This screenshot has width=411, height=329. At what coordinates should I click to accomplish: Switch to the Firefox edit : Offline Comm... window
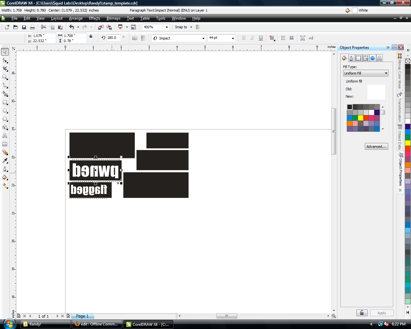97,324
